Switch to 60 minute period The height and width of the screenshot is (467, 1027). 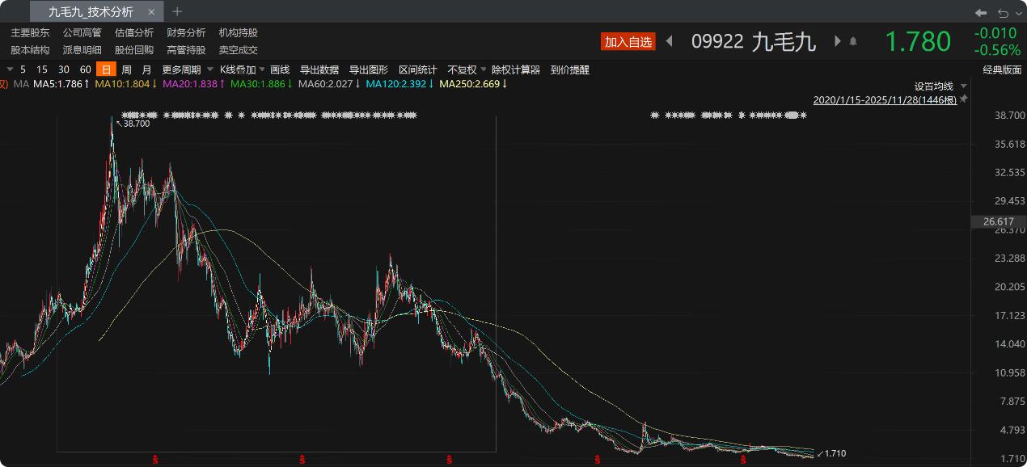86,69
